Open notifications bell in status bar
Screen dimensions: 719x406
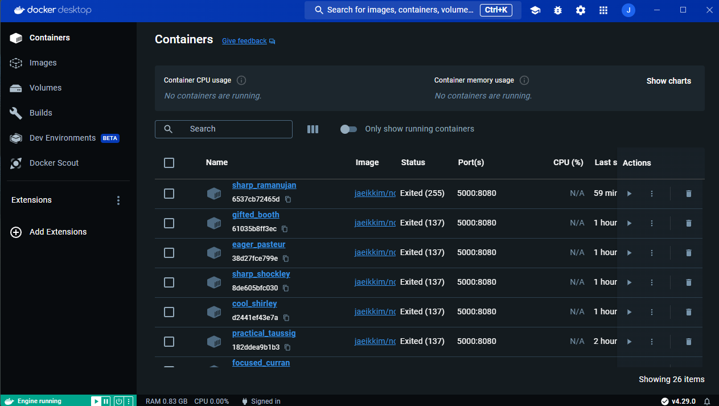click(707, 401)
